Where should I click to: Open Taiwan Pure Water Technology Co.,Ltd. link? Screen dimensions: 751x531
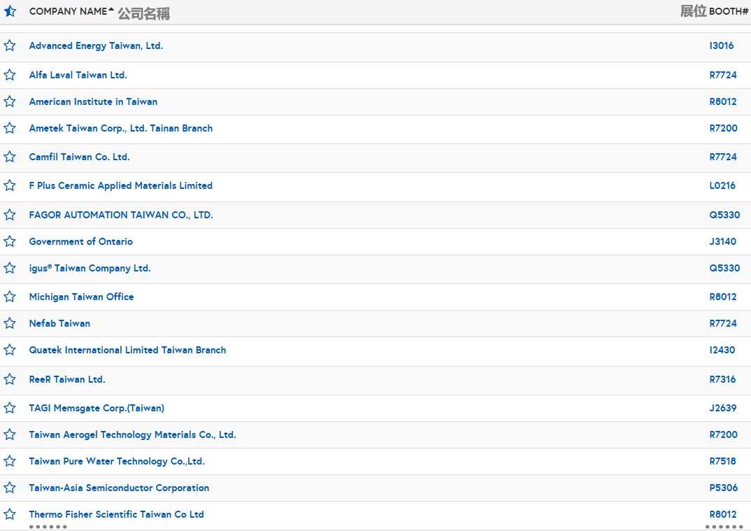(117, 461)
